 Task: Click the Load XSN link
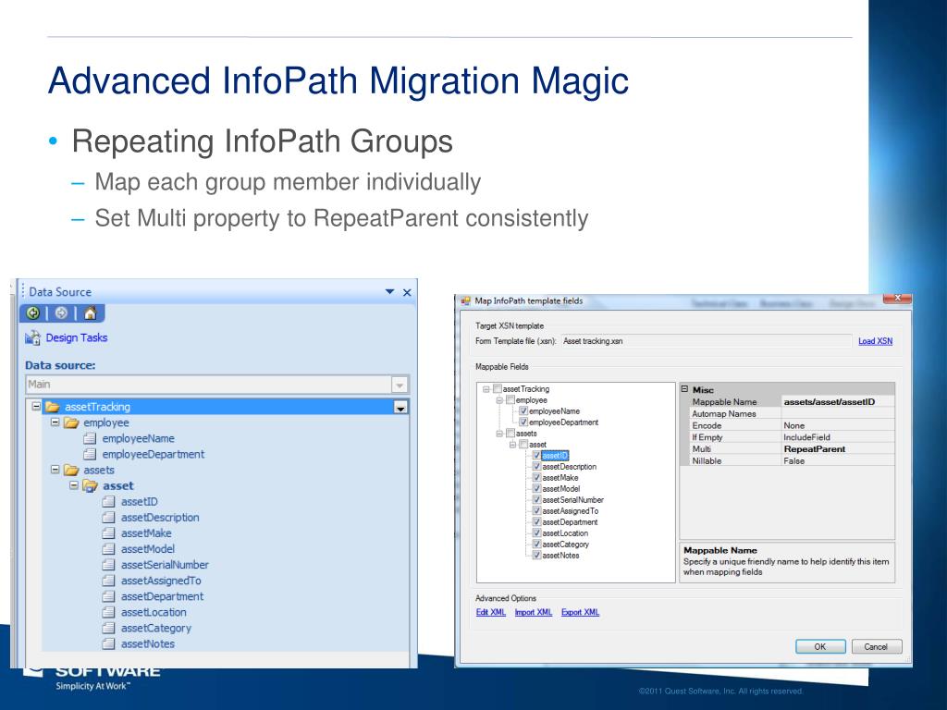point(875,341)
